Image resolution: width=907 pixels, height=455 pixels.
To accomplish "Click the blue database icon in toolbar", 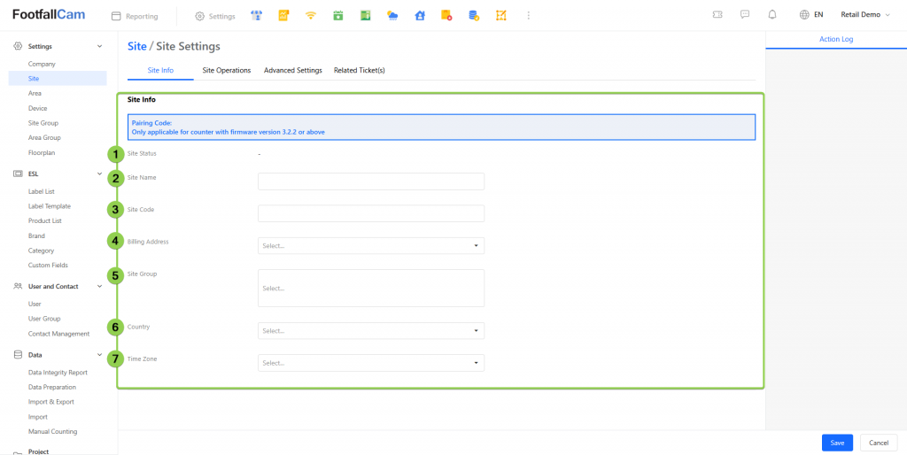I will click(474, 16).
